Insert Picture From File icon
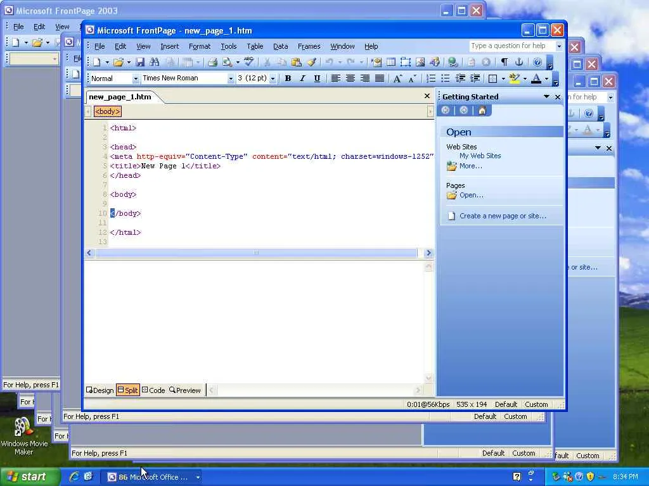649x486 pixels. 420,63
